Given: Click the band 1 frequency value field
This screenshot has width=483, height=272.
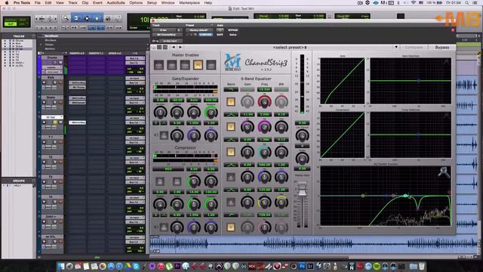Looking at the screenshot, I should [x=264, y=89].
